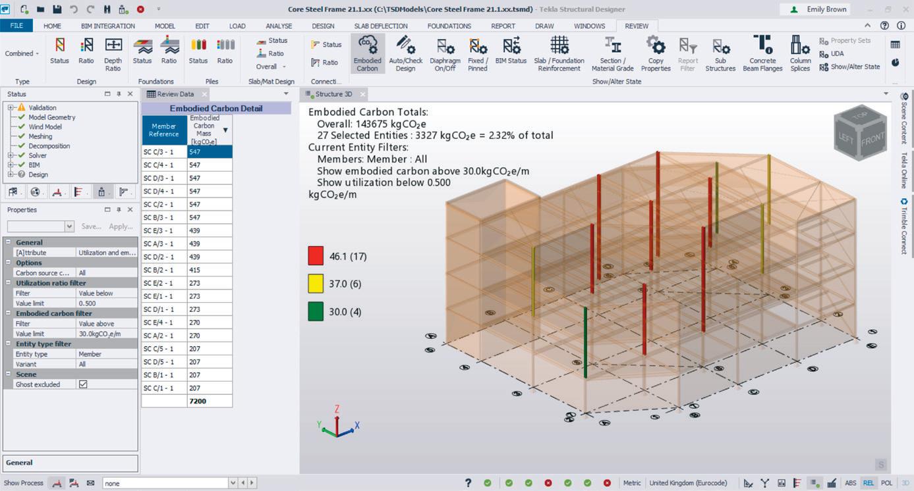Show Foundations Ratio review

tap(169, 51)
